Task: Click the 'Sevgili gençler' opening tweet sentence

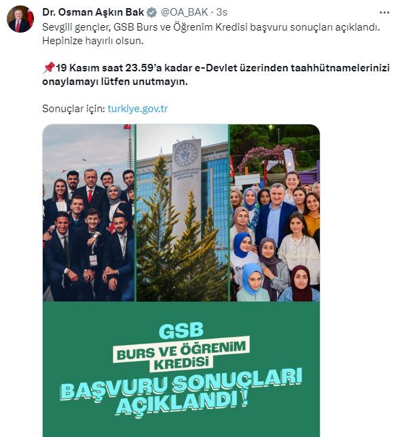Action: click(211, 27)
